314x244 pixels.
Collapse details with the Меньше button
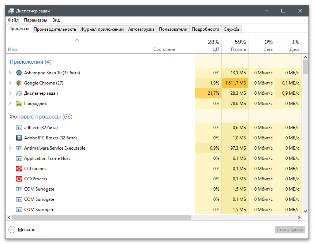click(22, 230)
